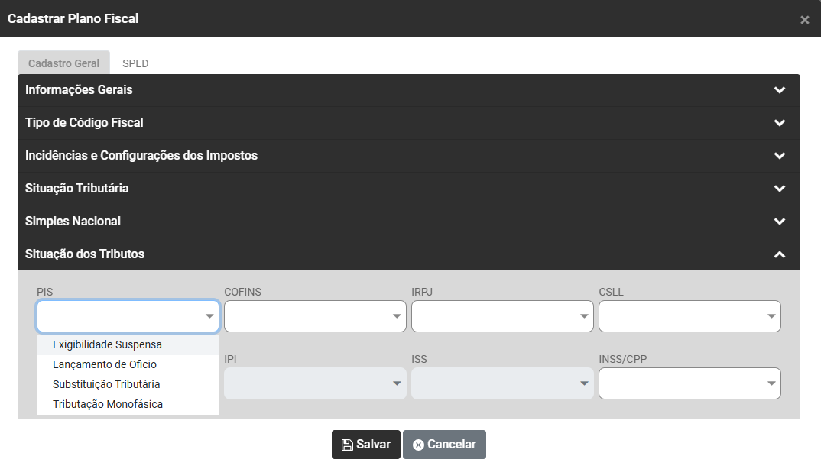Open the INSS/CPP dropdown
The width and height of the screenshot is (821, 469).
point(690,383)
